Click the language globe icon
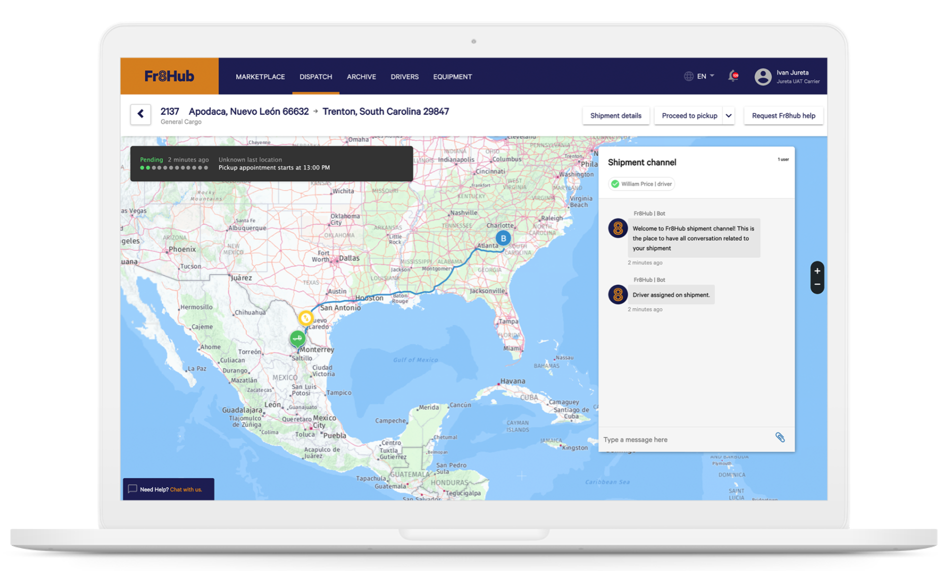 pos(688,76)
